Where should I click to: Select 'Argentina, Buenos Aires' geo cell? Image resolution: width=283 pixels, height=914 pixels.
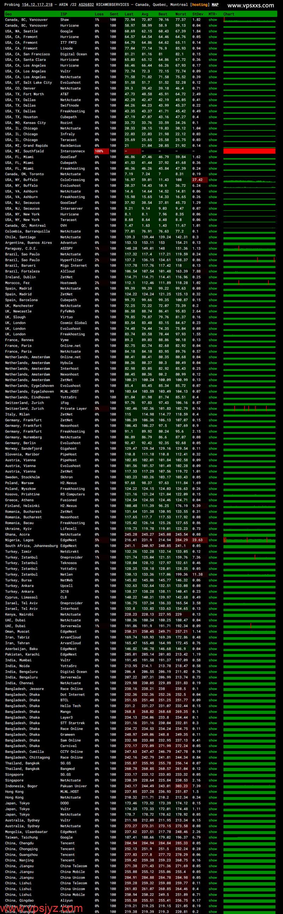pos(28,243)
